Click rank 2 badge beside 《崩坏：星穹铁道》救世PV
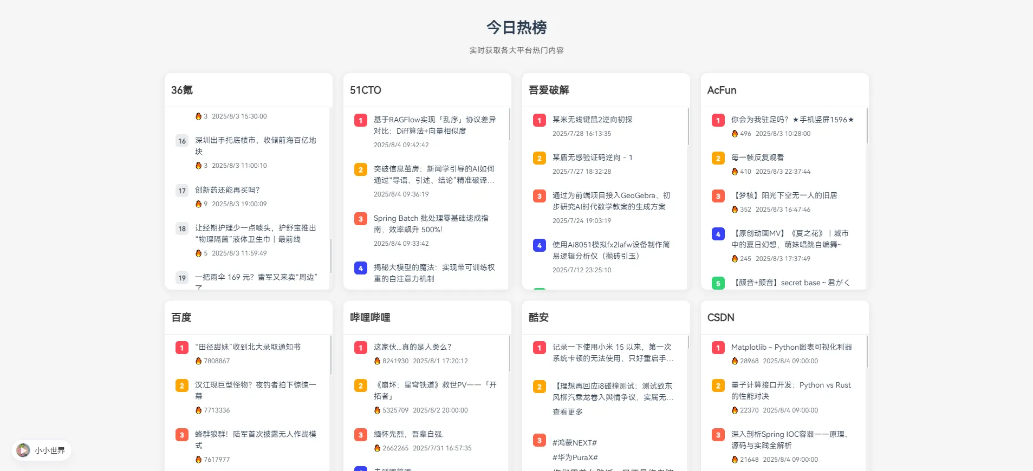1033x471 pixels. point(361,385)
